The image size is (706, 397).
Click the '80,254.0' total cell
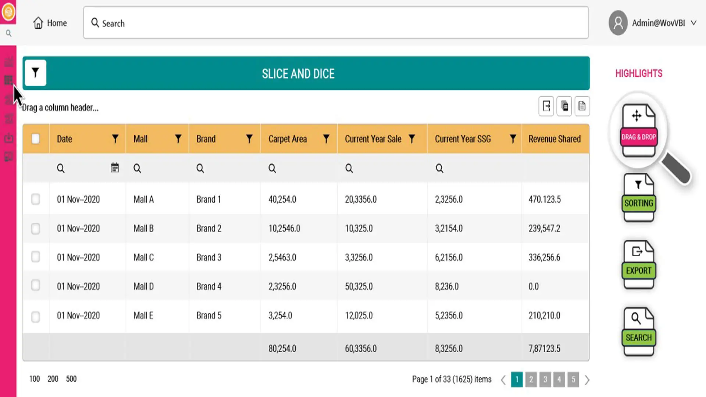282,348
